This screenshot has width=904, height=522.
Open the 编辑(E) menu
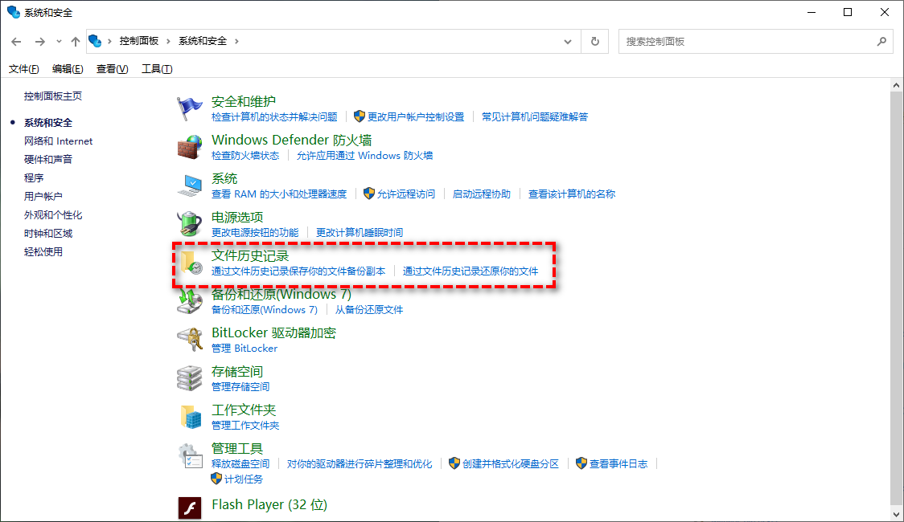tap(68, 69)
